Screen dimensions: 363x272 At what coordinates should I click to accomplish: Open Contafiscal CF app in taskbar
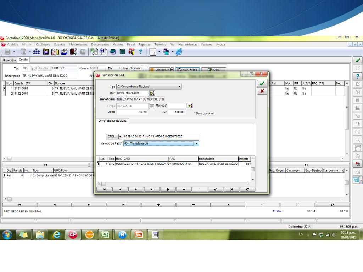(73, 235)
